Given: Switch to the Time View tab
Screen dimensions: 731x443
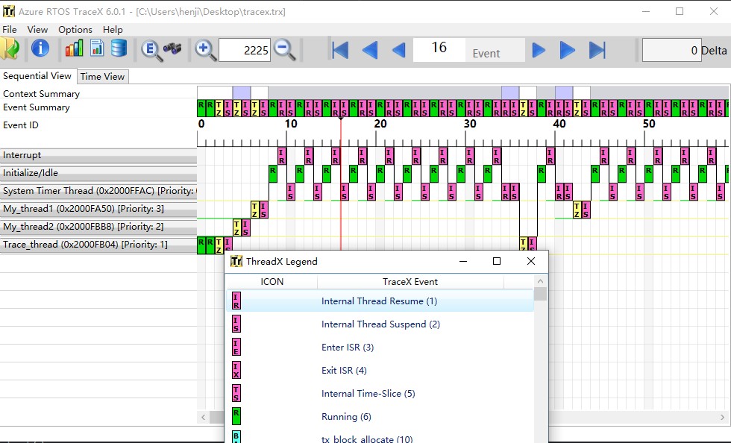Looking at the screenshot, I should (102, 76).
